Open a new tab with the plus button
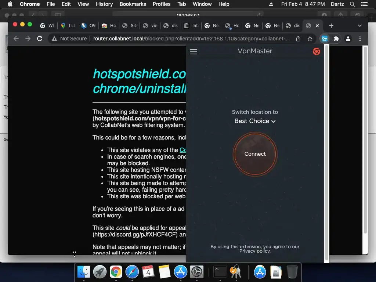Screen dimensions: 376x282 (x=331, y=26)
